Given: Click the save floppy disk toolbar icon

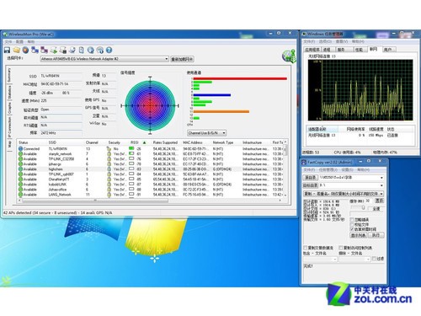Looking at the screenshot, I should tap(7, 51).
